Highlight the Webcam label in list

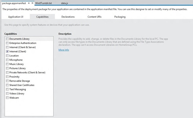coord(14,98)
